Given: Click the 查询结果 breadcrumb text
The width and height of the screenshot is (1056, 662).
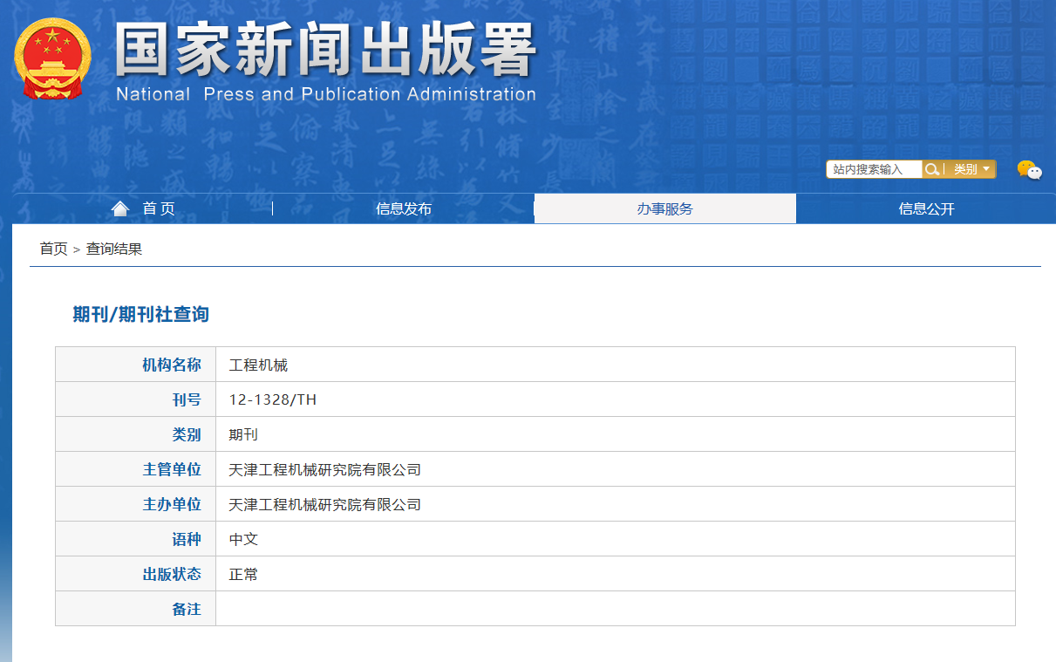Looking at the screenshot, I should point(114,249).
